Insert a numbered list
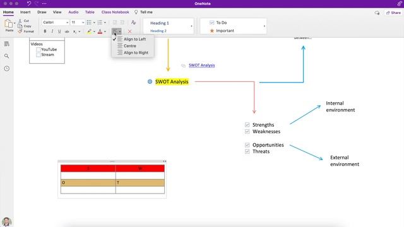Image resolution: width=404 pixels, height=227 pixels. [100, 23]
